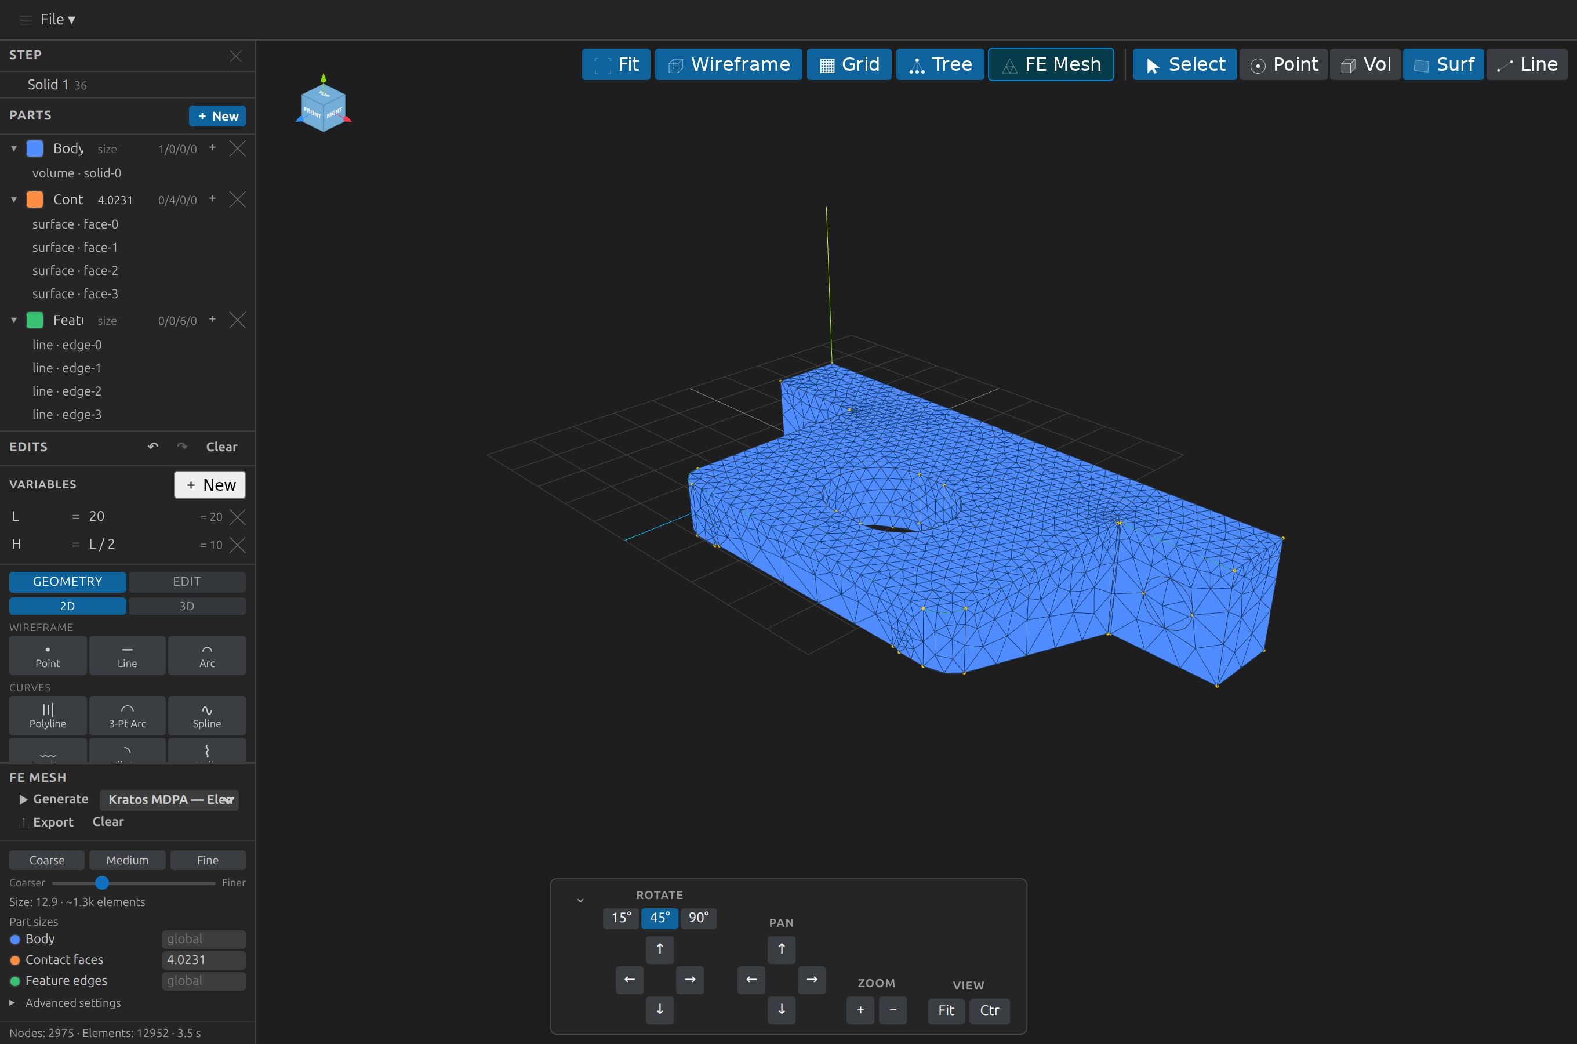Viewport: 1577px width, 1044px height.
Task: Activate Select mode
Action: tap(1184, 64)
